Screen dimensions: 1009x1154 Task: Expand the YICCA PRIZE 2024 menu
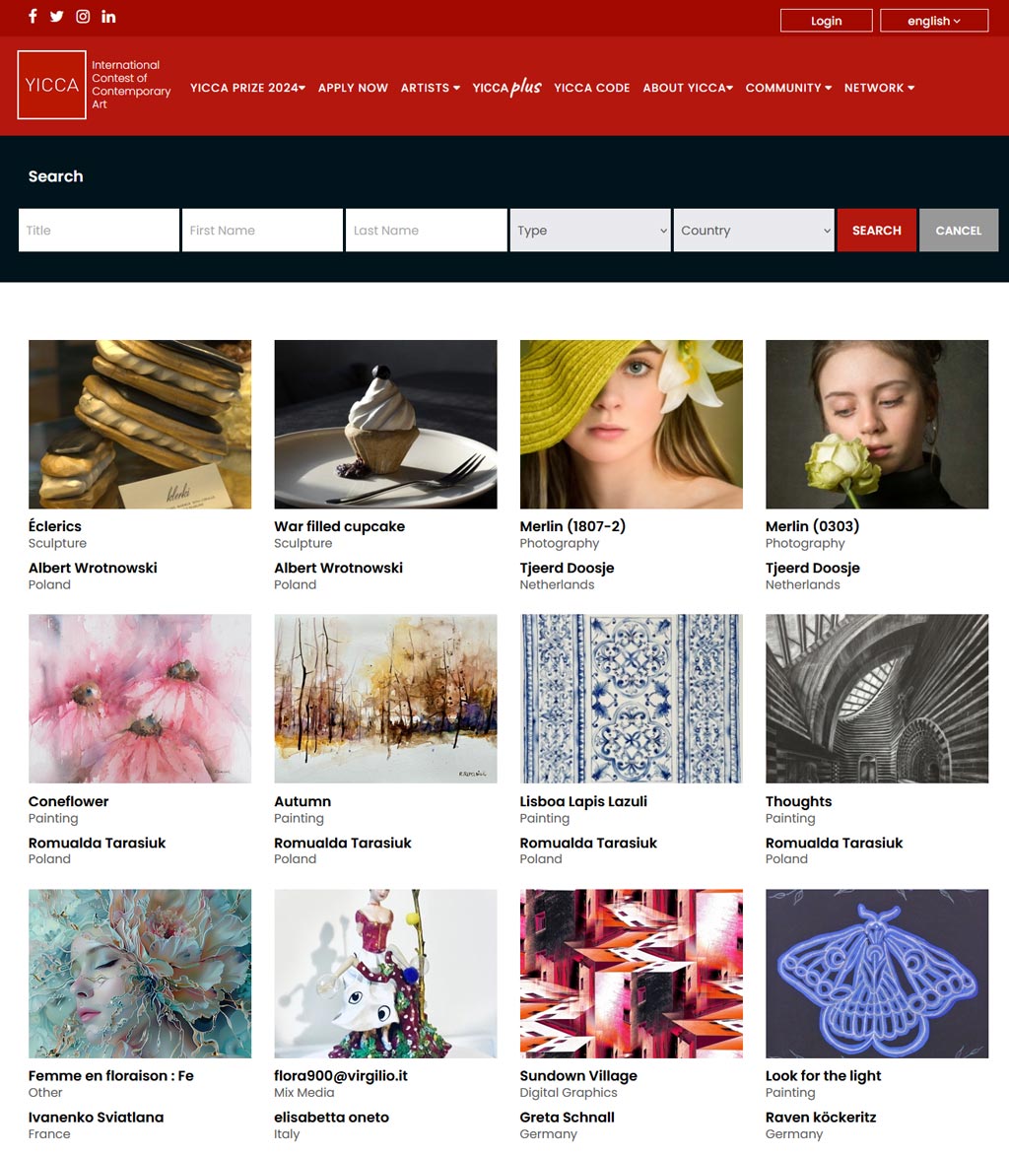[x=247, y=88]
